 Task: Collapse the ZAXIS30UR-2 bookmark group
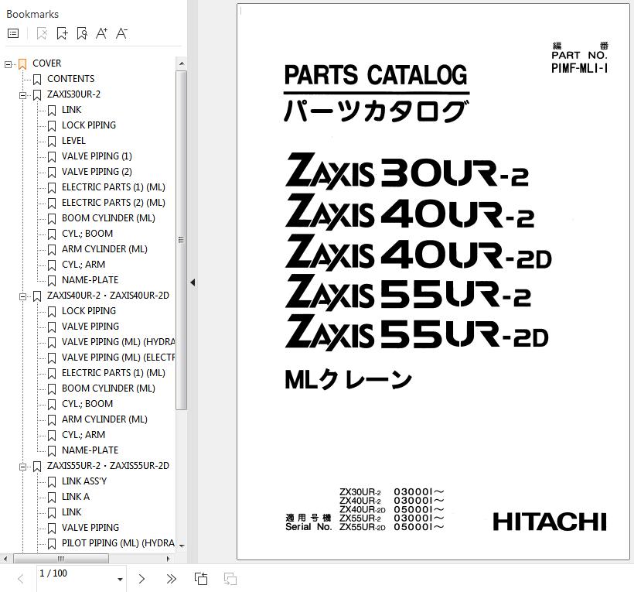point(22,95)
